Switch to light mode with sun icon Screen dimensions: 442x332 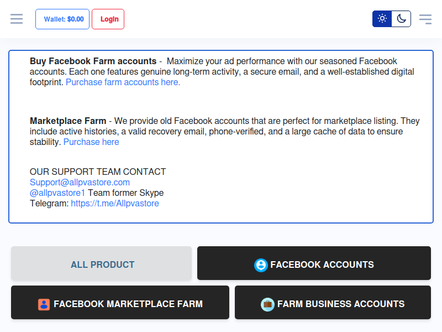(382, 19)
